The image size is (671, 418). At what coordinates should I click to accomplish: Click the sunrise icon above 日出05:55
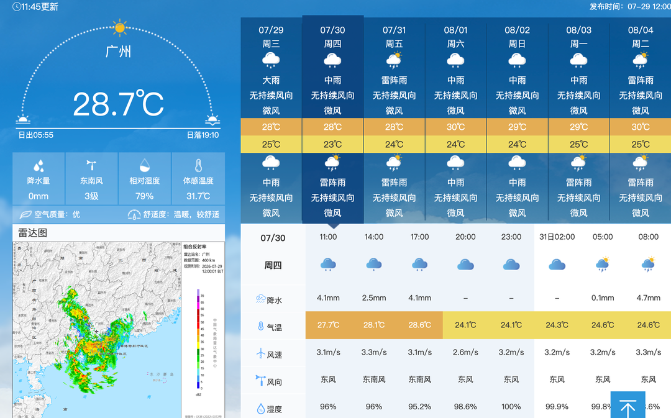[x=23, y=119]
